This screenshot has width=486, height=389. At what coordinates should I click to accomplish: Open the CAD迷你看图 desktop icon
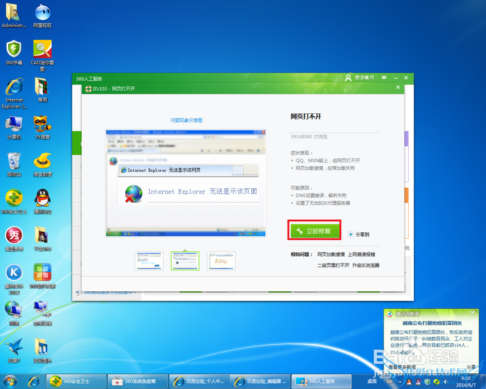pyautogui.click(x=42, y=56)
